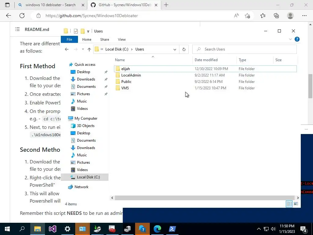Switch to windows 10 debloater search tab
Screen dimensions: 313x235
tap(51, 5)
